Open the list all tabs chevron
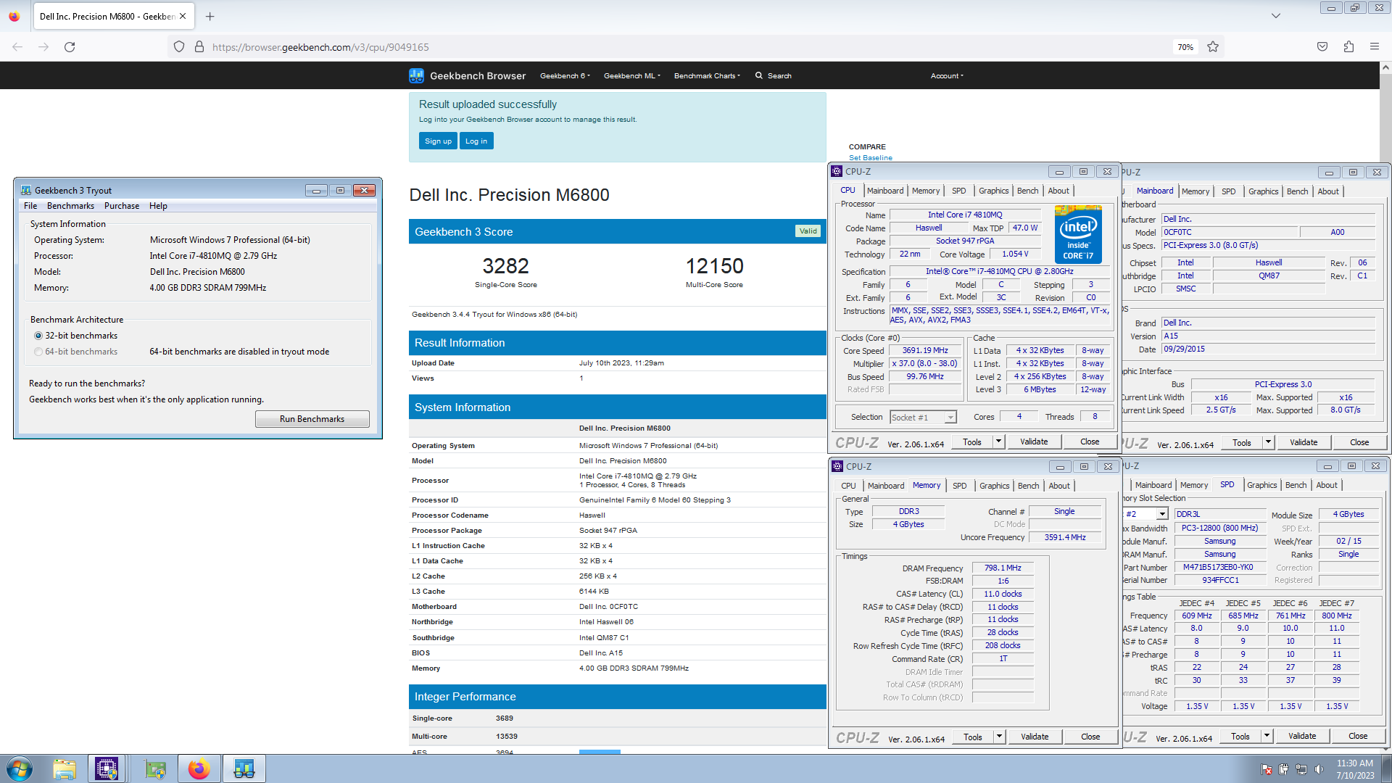Viewport: 1392px width, 783px height. [x=1276, y=16]
